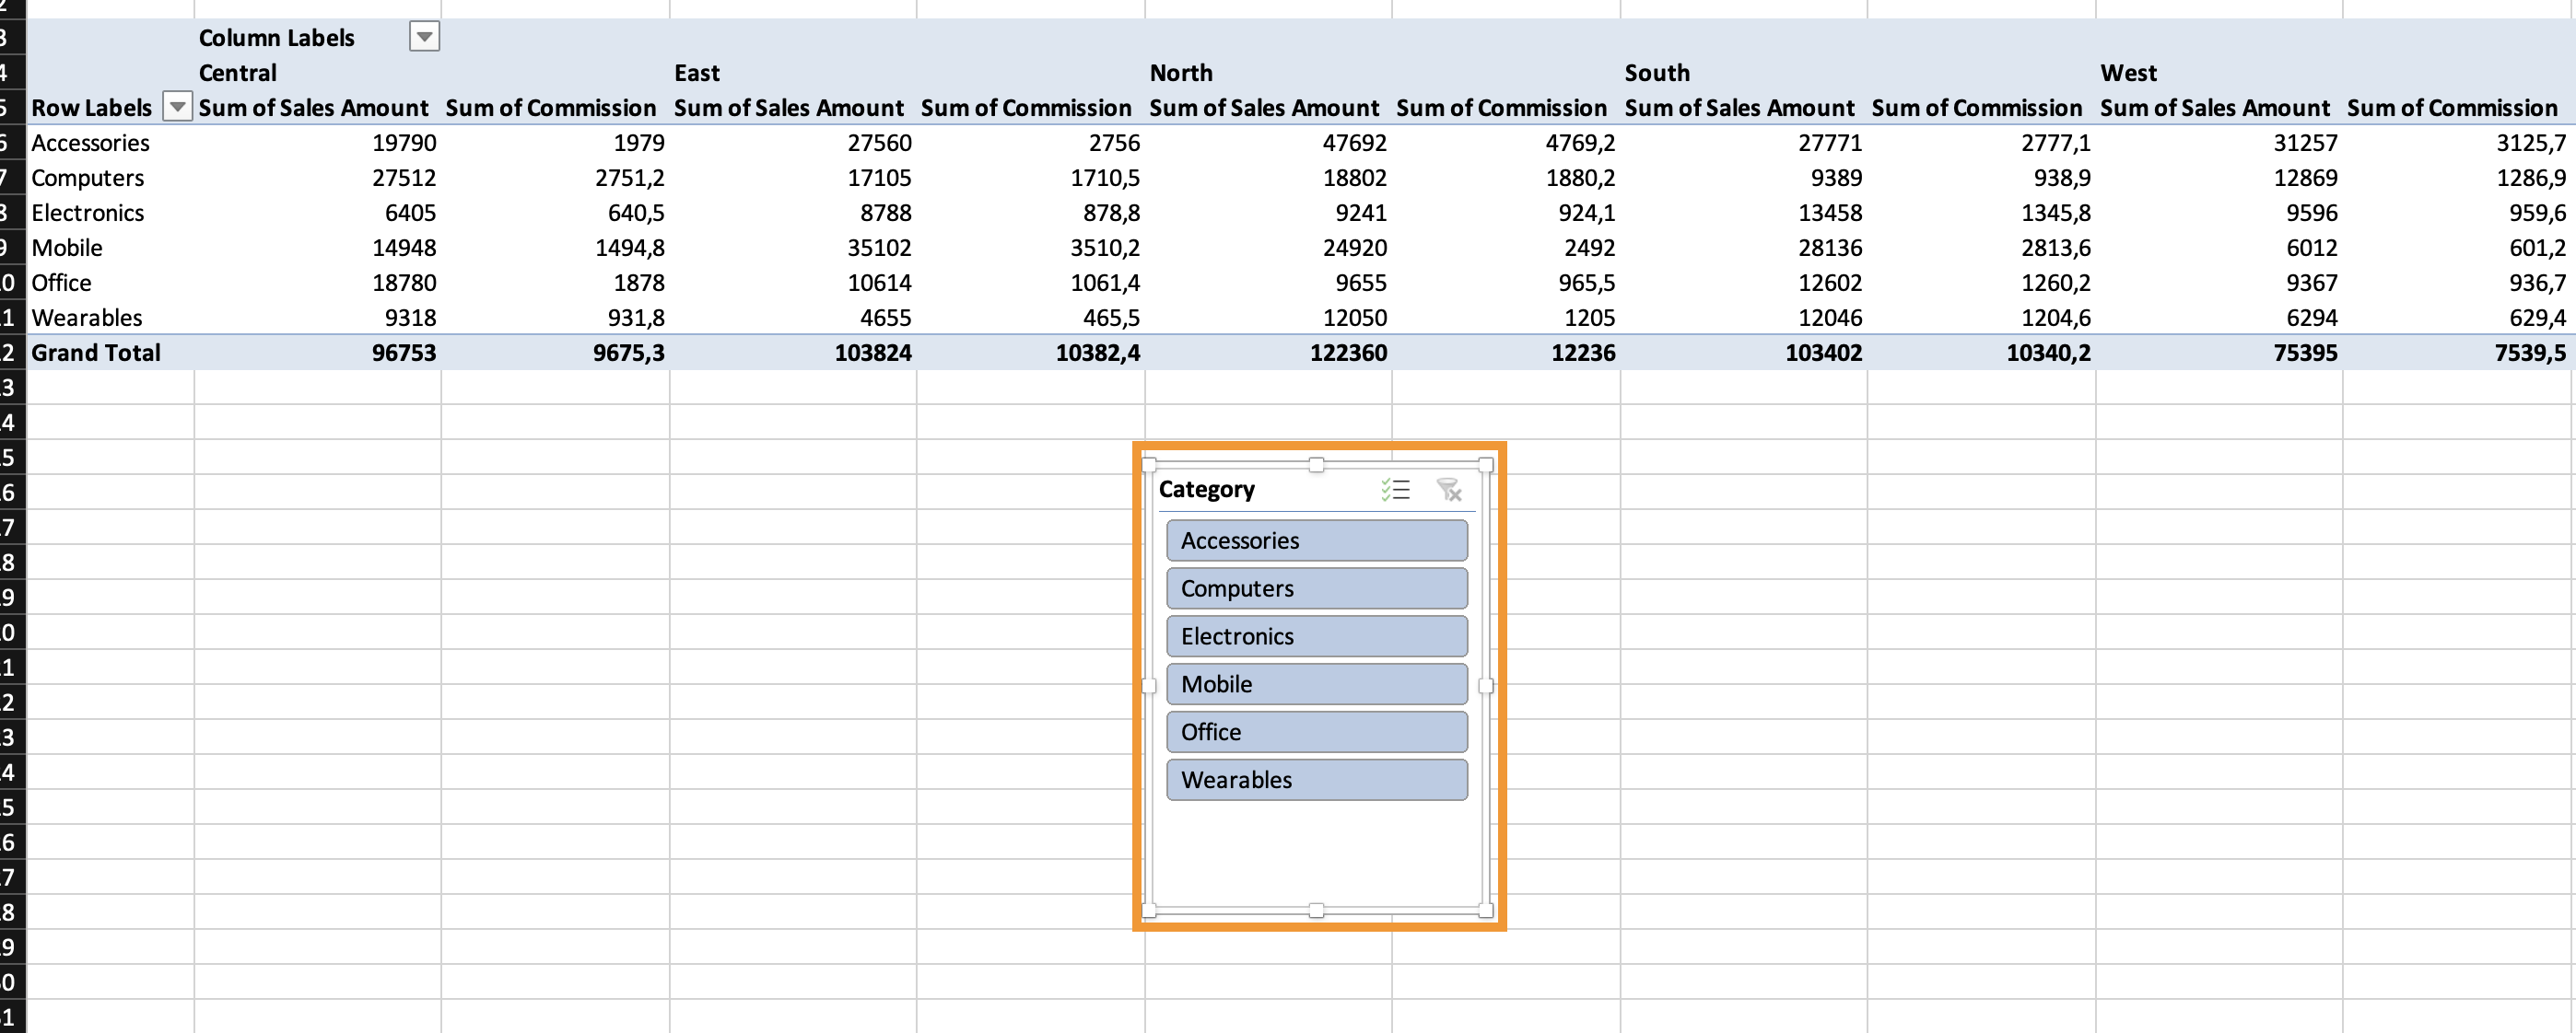Screen dimensions: 2576x1033
Task: Click the Wearables row label cell
Action: coord(87,318)
